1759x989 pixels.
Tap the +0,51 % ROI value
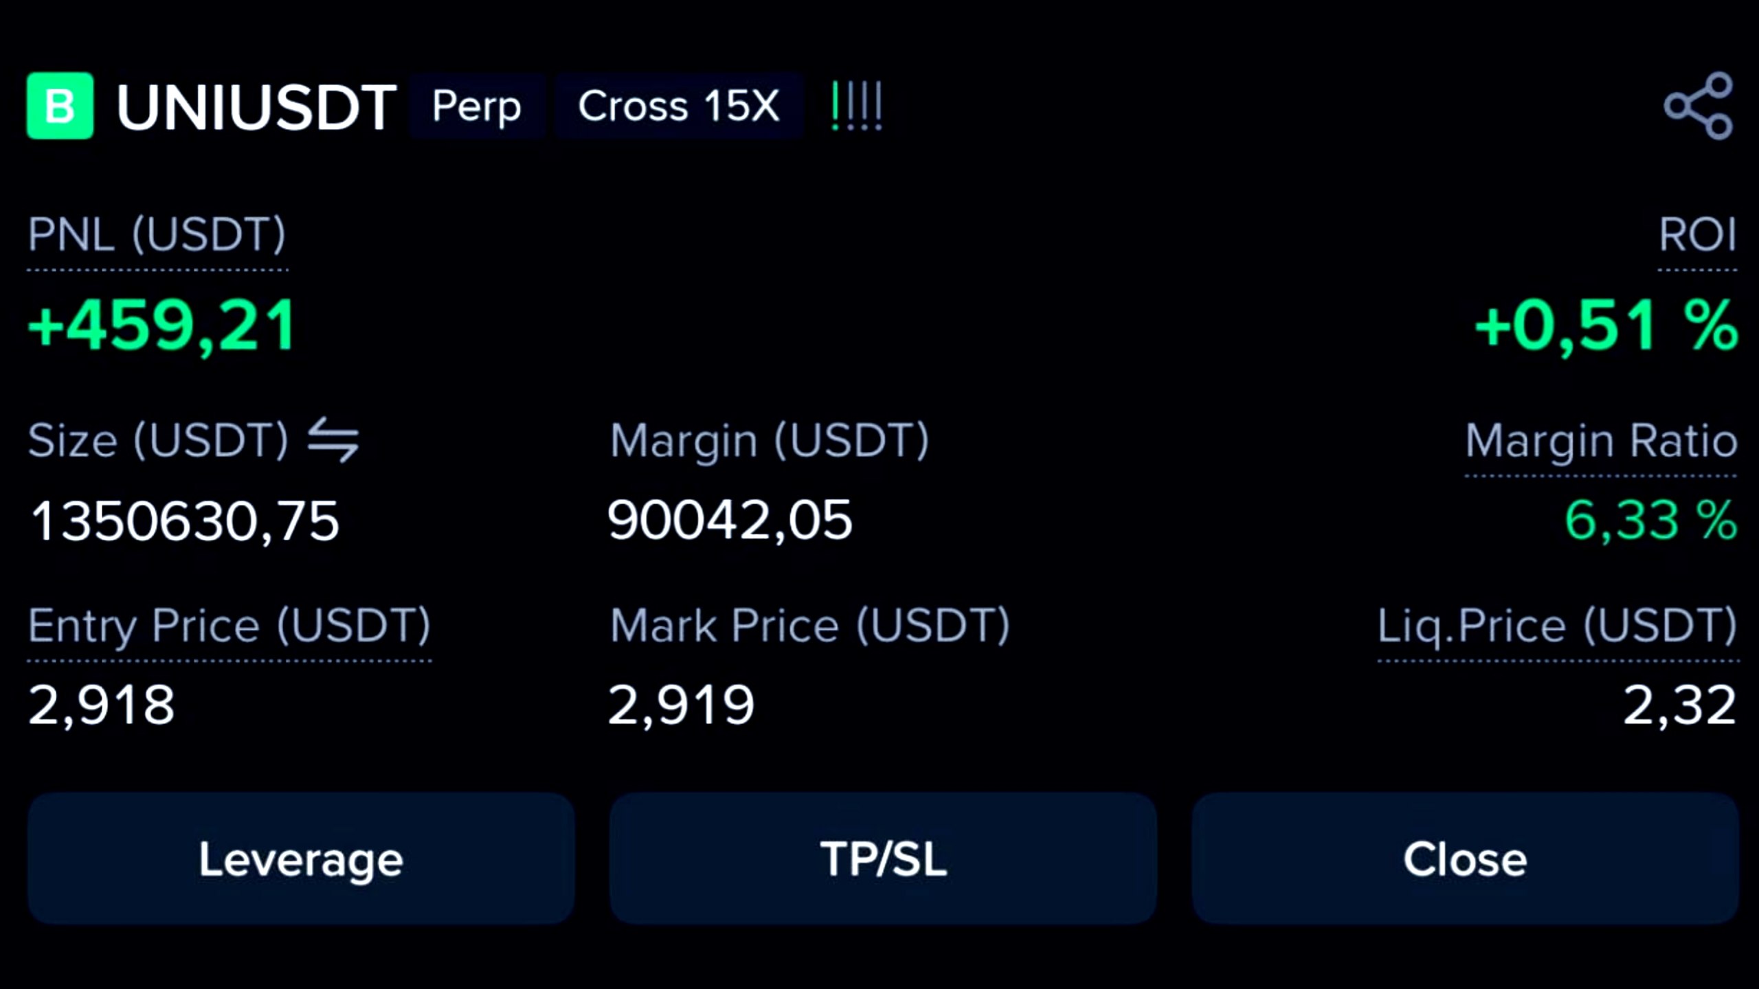pyautogui.click(x=1606, y=326)
